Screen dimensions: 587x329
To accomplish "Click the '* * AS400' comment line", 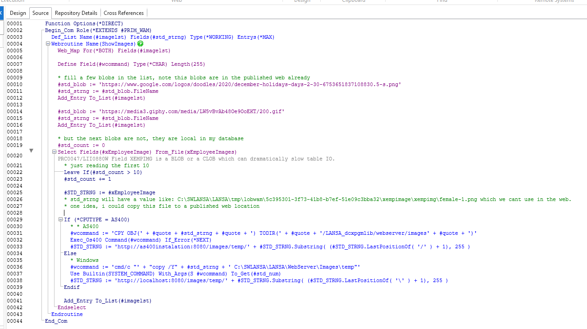I will tap(84, 226).
